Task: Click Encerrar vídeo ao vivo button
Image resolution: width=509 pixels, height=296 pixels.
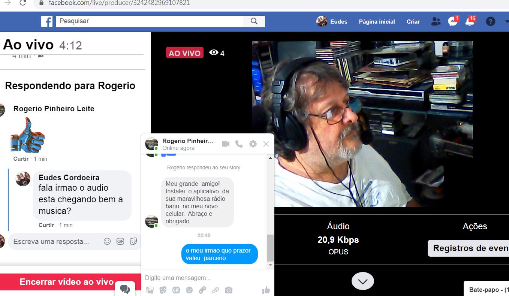Action: (66, 282)
